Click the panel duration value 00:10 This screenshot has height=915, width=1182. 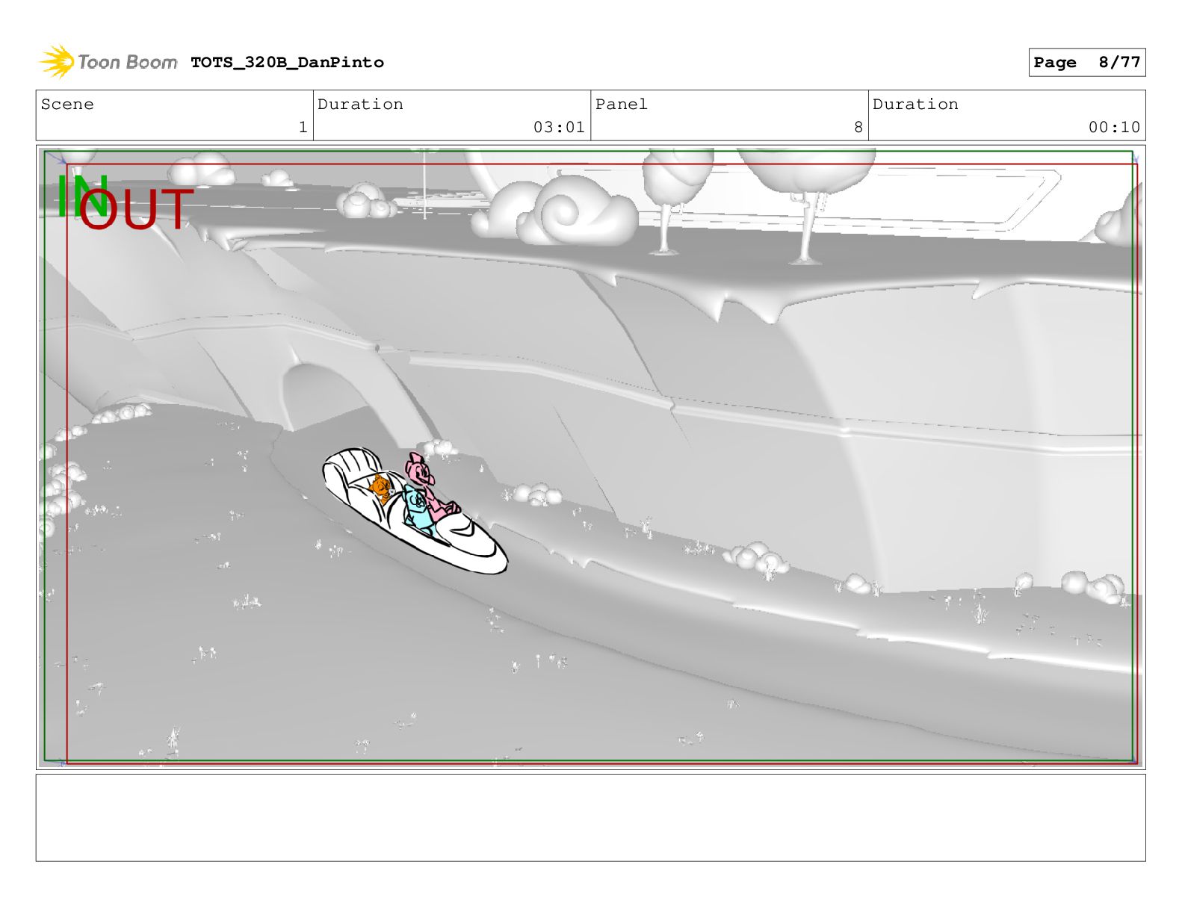pyautogui.click(x=1114, y=128)
